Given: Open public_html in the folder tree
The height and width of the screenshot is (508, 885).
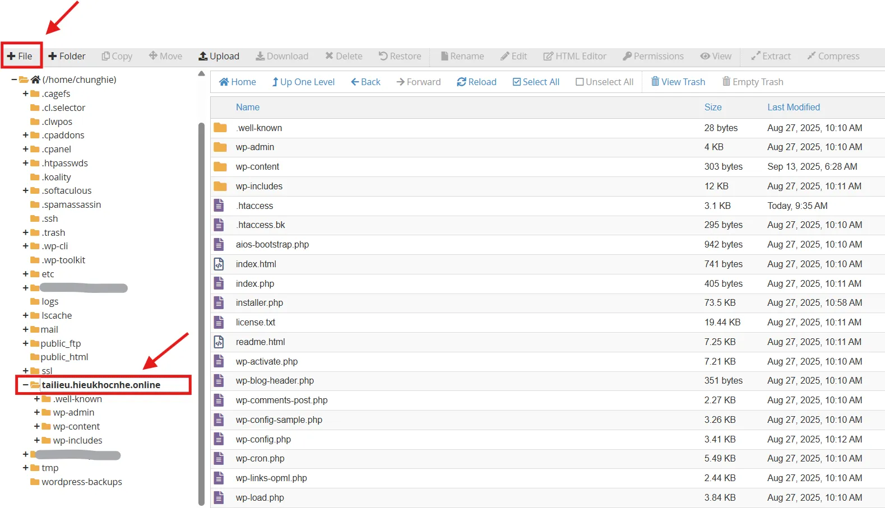Looking at the screenshot, I should click(64, 357).
